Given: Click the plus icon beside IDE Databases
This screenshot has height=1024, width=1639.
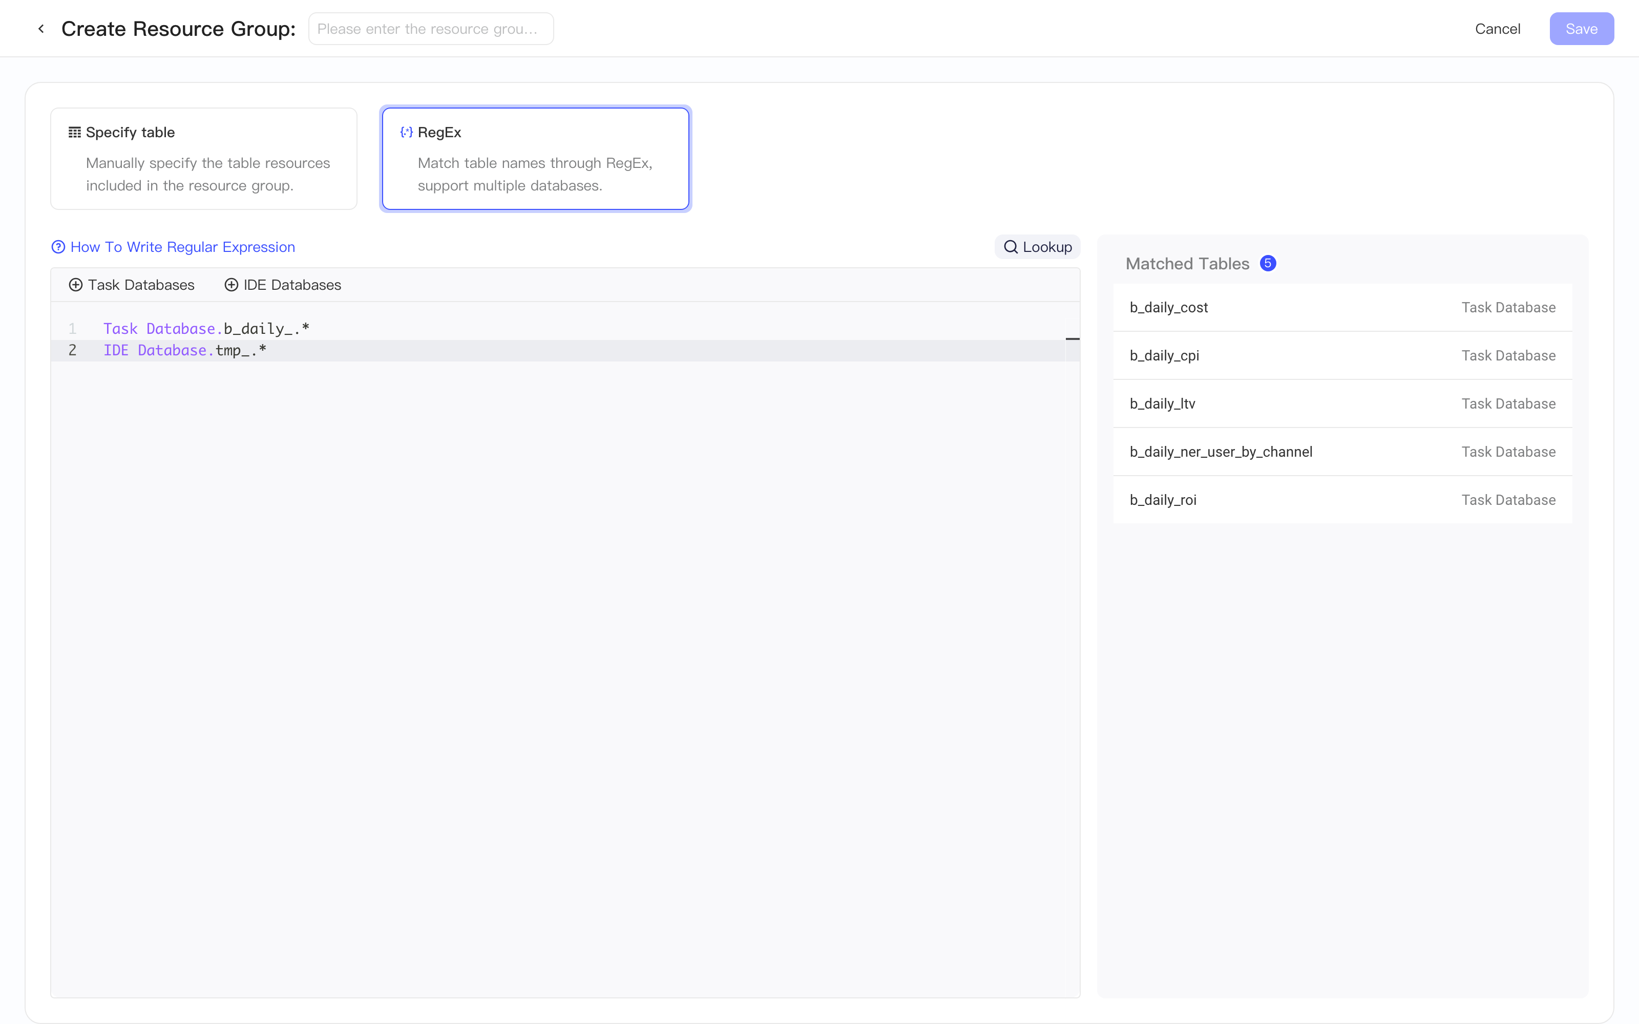Looking at the screenshot, I should 231,285.
